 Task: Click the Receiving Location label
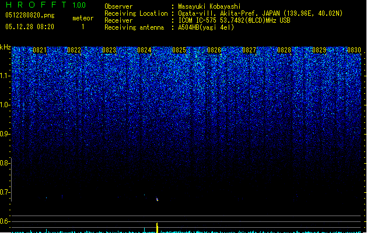tap(136, 13)
